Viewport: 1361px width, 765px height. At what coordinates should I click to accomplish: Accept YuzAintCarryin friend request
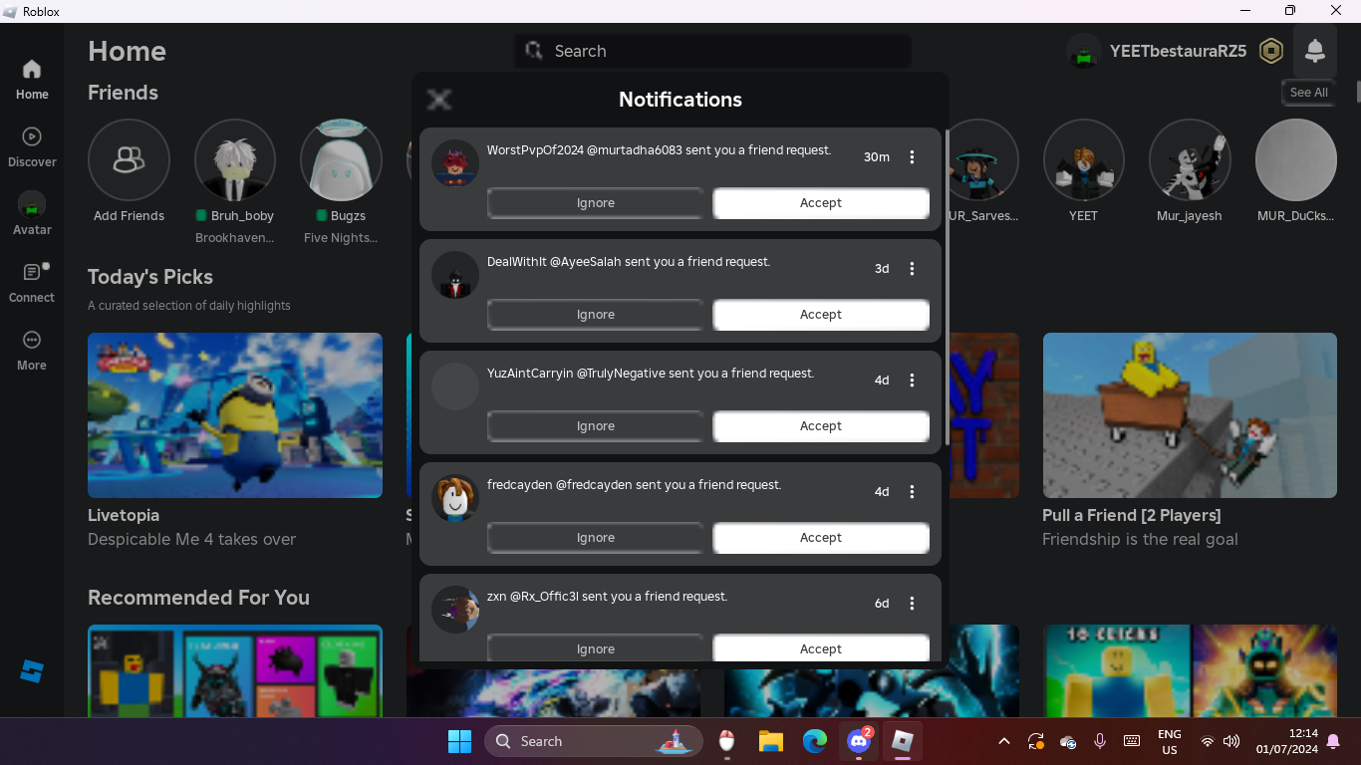point(821,426)
